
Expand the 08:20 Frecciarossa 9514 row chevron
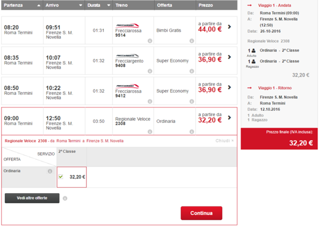[x=229, y=27]
